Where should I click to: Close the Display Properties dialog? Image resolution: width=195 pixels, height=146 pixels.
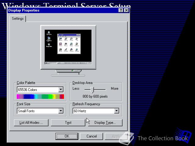pyautogui.click(x=126, y=10)
